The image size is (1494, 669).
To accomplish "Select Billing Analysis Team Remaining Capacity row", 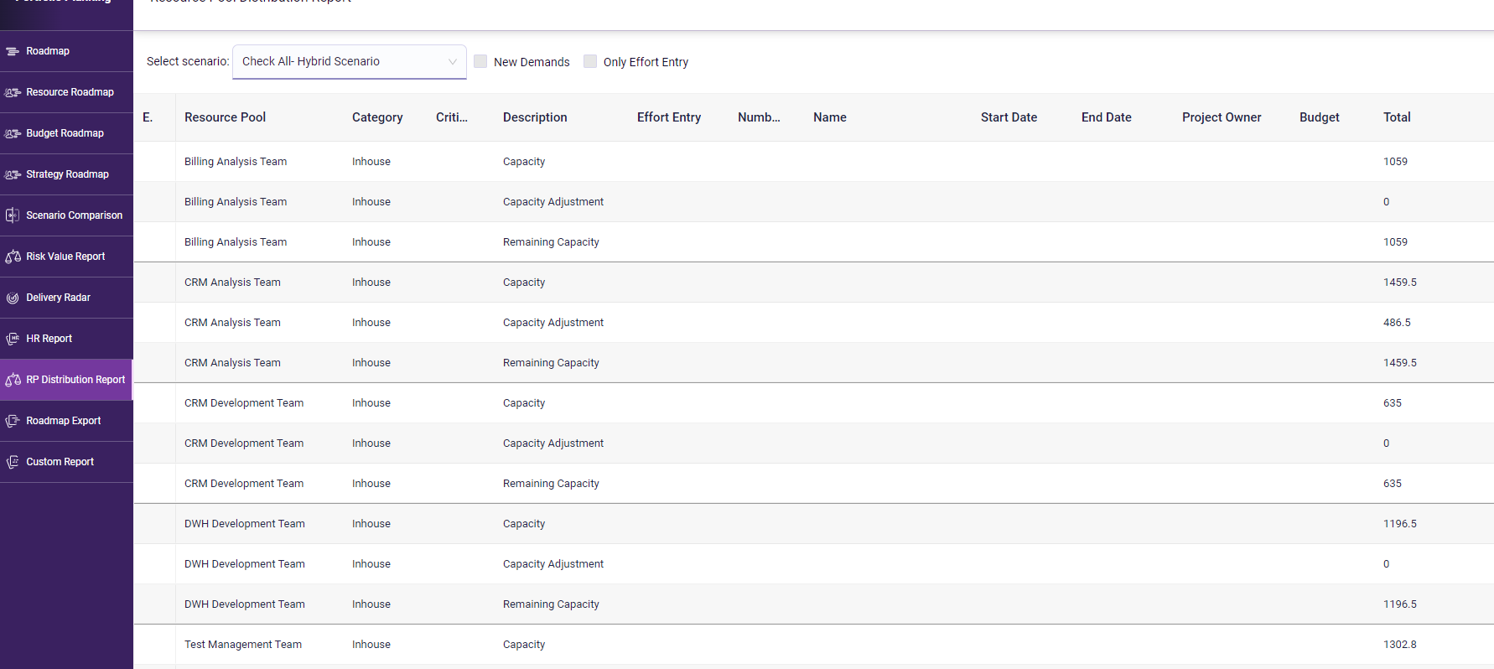I will (x=813, y=242).
